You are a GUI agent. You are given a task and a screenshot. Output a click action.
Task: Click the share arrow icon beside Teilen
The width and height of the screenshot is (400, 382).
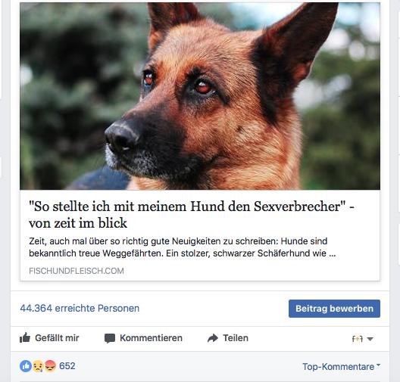pos(213,338)
